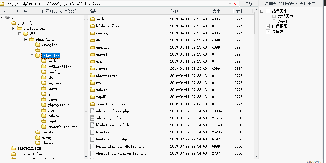Screen dimensions: 326x163
Task: Sort the file list by 时间 column
Action: [x=190, y=11]
